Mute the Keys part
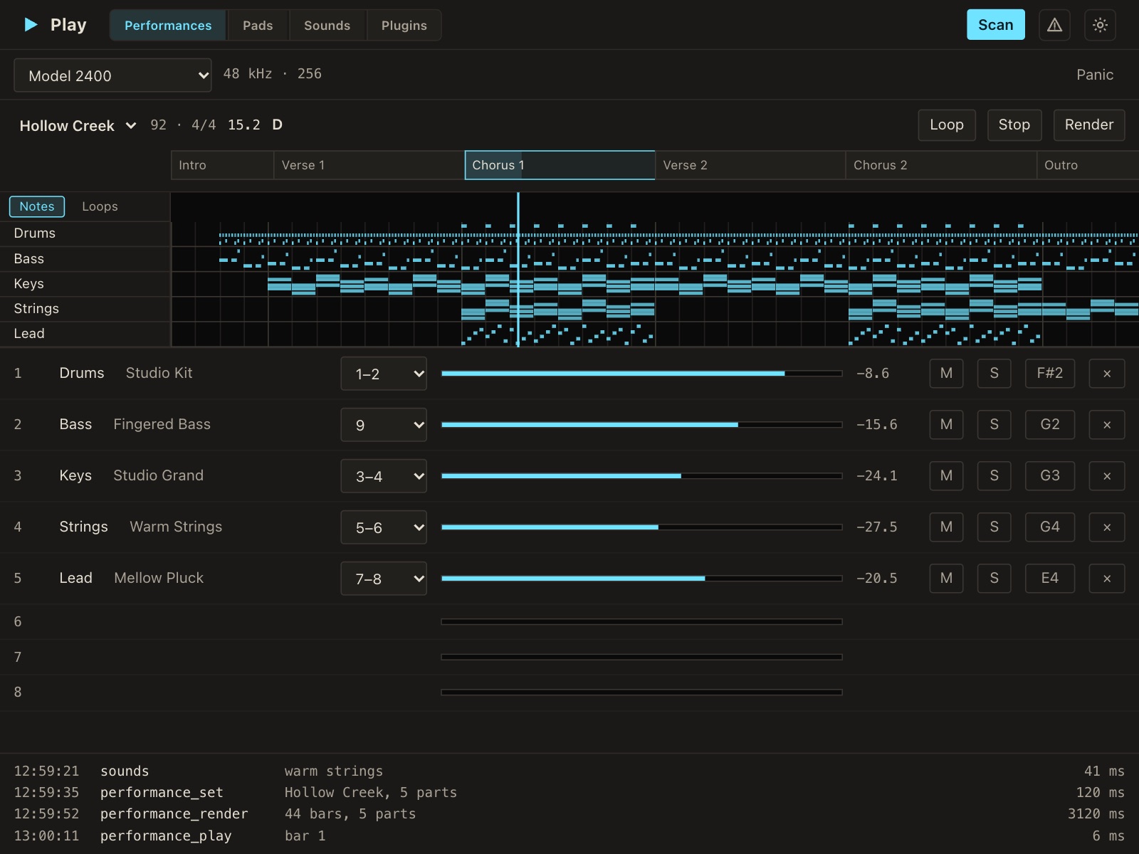 (x=946, y=476)
